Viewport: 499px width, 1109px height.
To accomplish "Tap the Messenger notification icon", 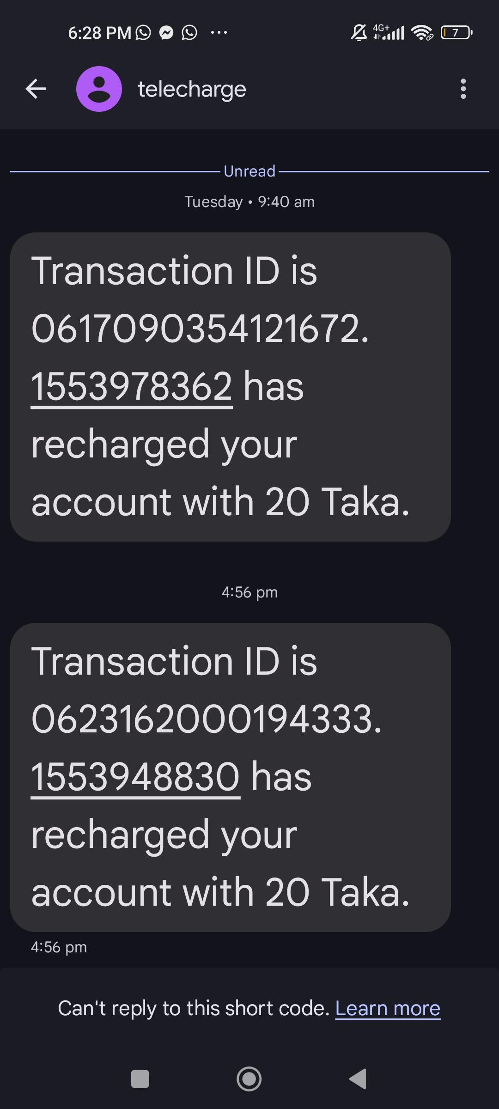I will pyautogui.click(x=166, y=32).
